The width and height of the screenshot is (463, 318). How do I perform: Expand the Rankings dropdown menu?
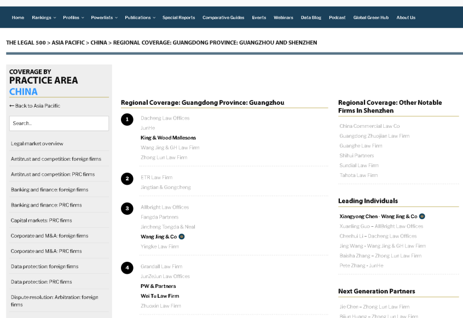(x=44, y=17)
